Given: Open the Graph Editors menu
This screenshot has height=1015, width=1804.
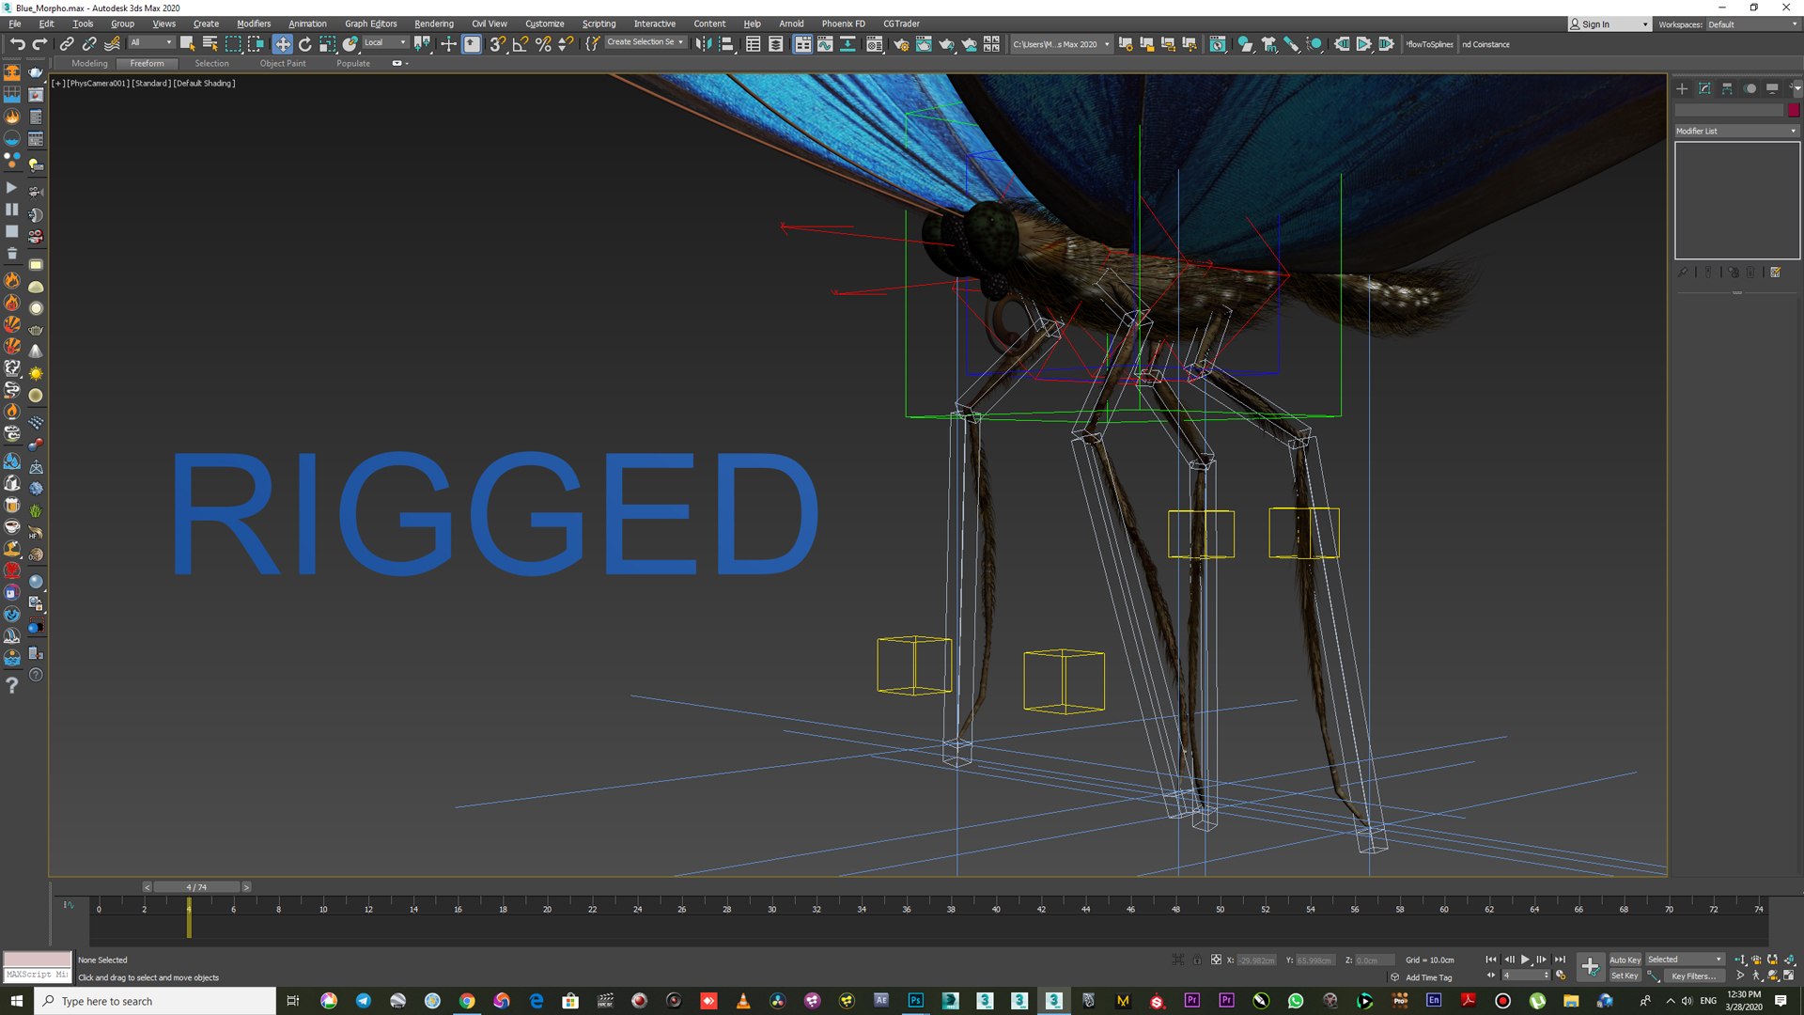Looking at the screenshot, I should pyautogui.click(x=370, y=23).
